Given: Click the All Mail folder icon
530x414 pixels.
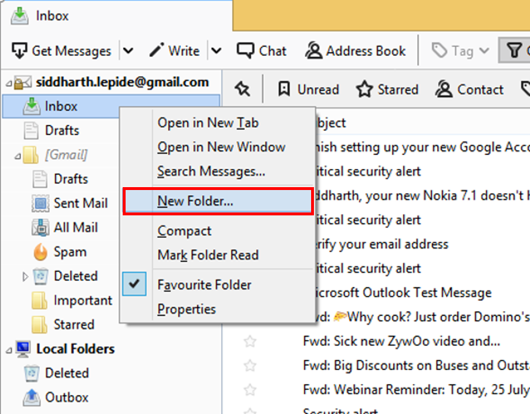Looking at the screenshot, I should point(40,227).
